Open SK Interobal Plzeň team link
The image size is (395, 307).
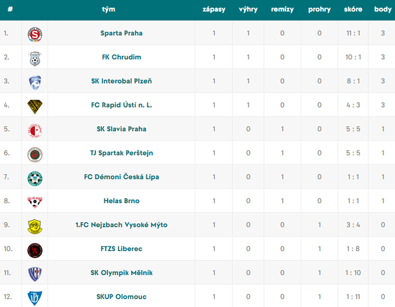tap(122, 81)
